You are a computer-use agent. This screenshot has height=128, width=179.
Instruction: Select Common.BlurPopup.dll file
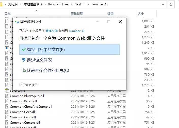[x=27, y=96]
